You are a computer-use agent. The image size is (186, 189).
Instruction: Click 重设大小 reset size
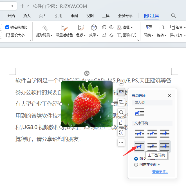(x=15, y=35)
